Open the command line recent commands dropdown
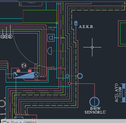 pyautogui.click(x=8, y=122)
